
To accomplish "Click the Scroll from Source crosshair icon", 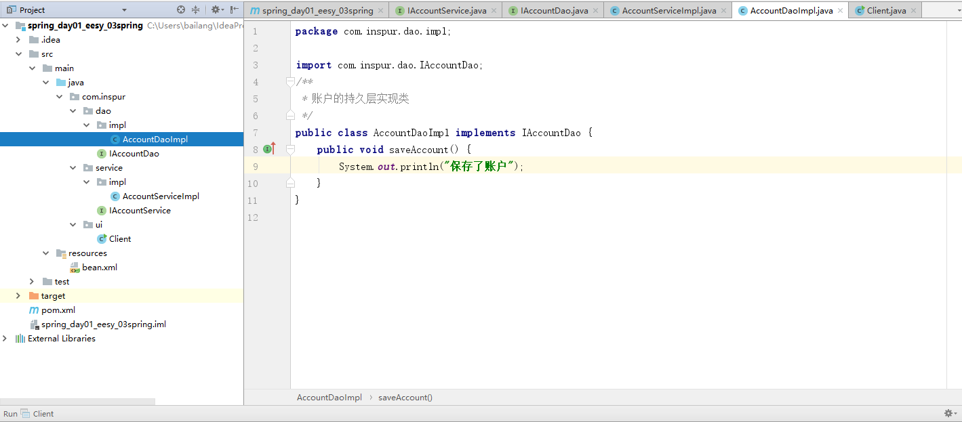I will [181, 9].
